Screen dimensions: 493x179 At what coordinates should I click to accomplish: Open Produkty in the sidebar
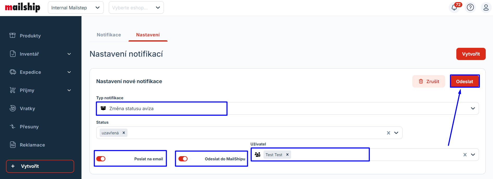(30, 36)
